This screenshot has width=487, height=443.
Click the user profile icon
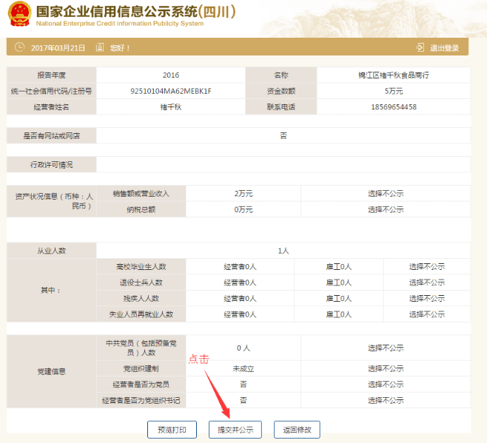pos(100,47)
